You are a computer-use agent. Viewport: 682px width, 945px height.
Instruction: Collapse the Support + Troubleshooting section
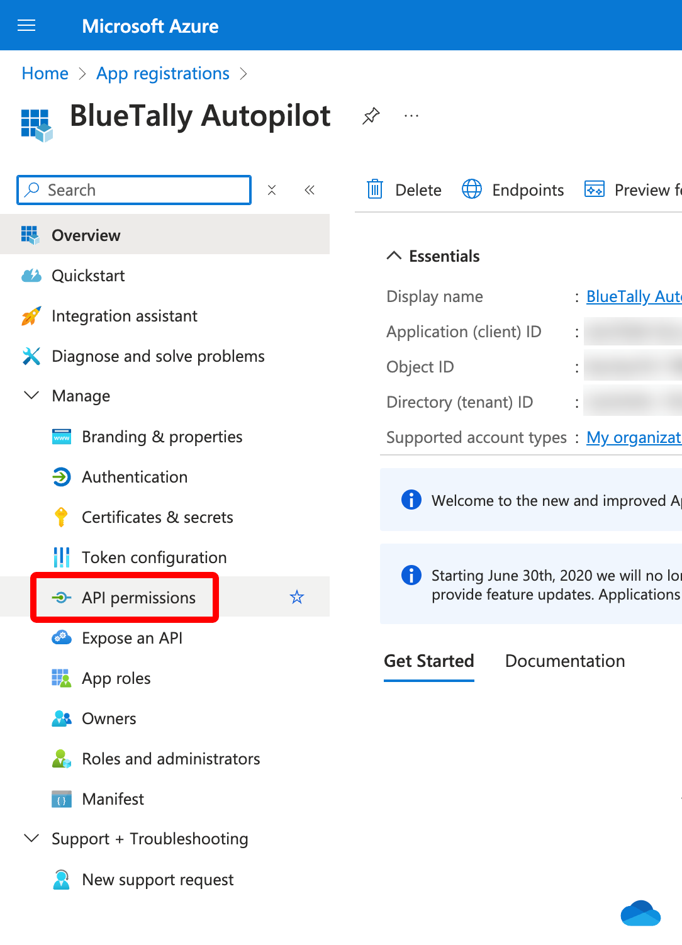click(31, 839)
